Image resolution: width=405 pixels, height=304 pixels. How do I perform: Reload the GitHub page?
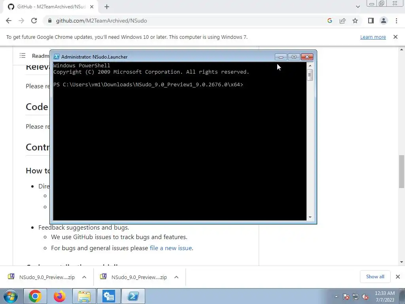(x=34, y=21)
